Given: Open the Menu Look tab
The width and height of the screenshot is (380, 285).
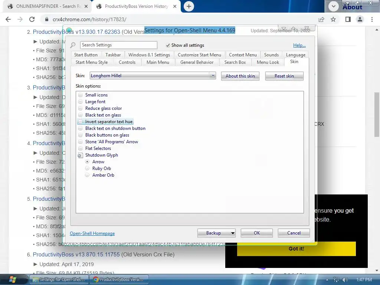Looking at the screenshot, I should pos(268,62).
